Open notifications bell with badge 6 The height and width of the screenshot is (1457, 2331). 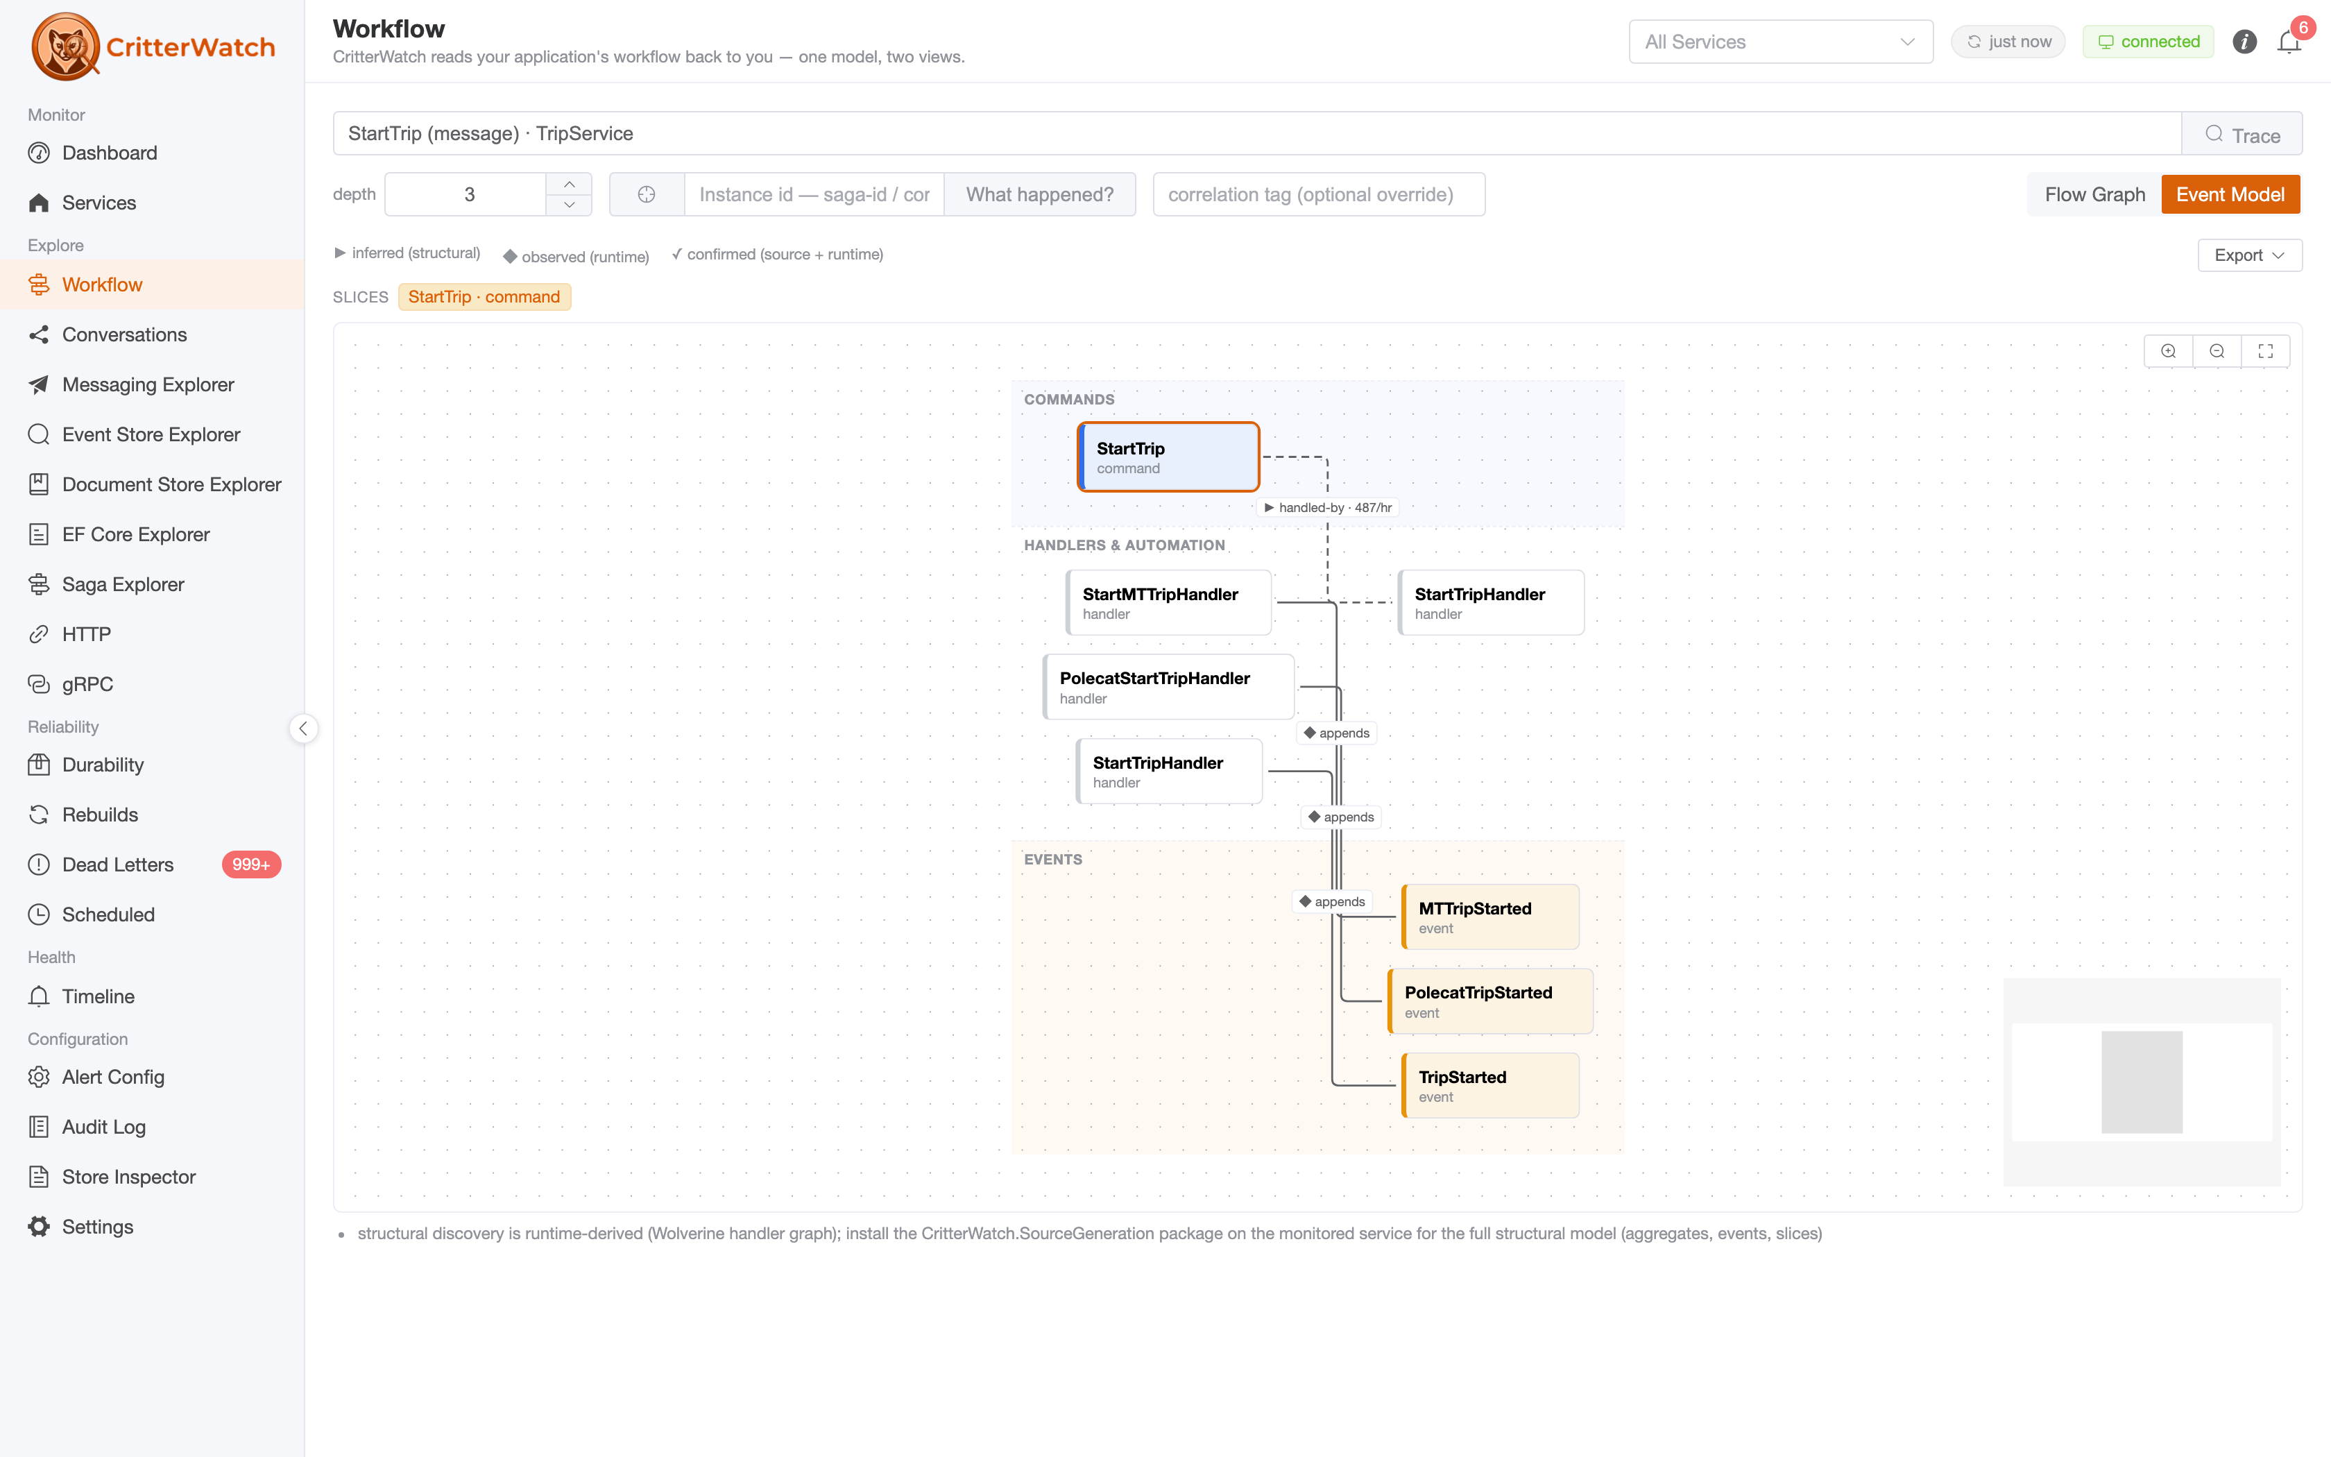[2291, 40]
